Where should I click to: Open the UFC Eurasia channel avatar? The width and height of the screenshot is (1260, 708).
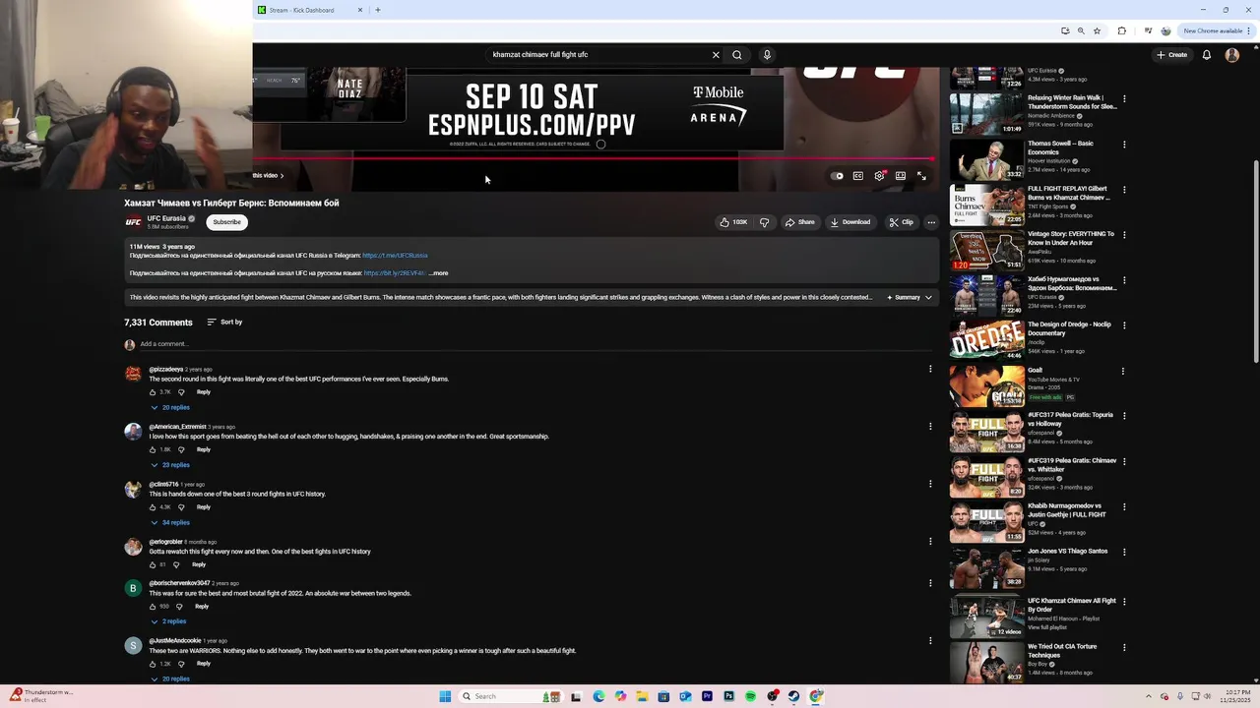(x=133, y=221)
